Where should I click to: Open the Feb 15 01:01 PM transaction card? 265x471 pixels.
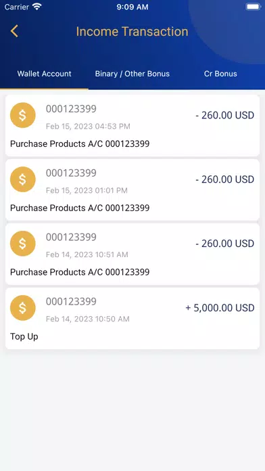point(132,190)
